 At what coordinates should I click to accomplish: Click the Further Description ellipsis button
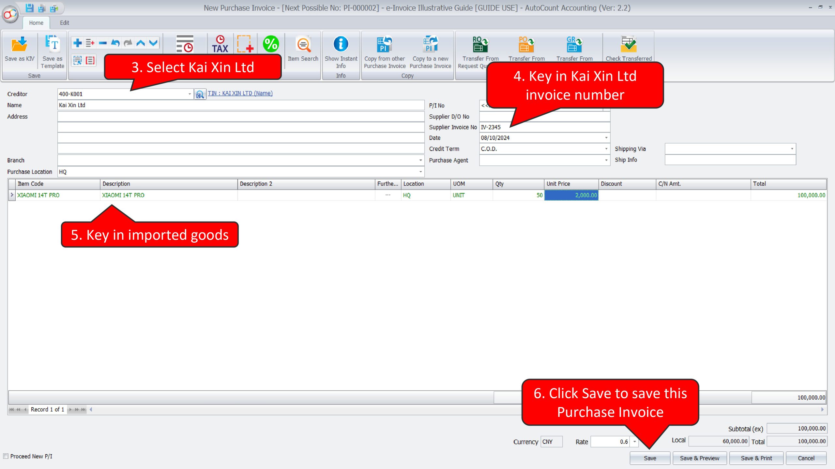(388, 195)
